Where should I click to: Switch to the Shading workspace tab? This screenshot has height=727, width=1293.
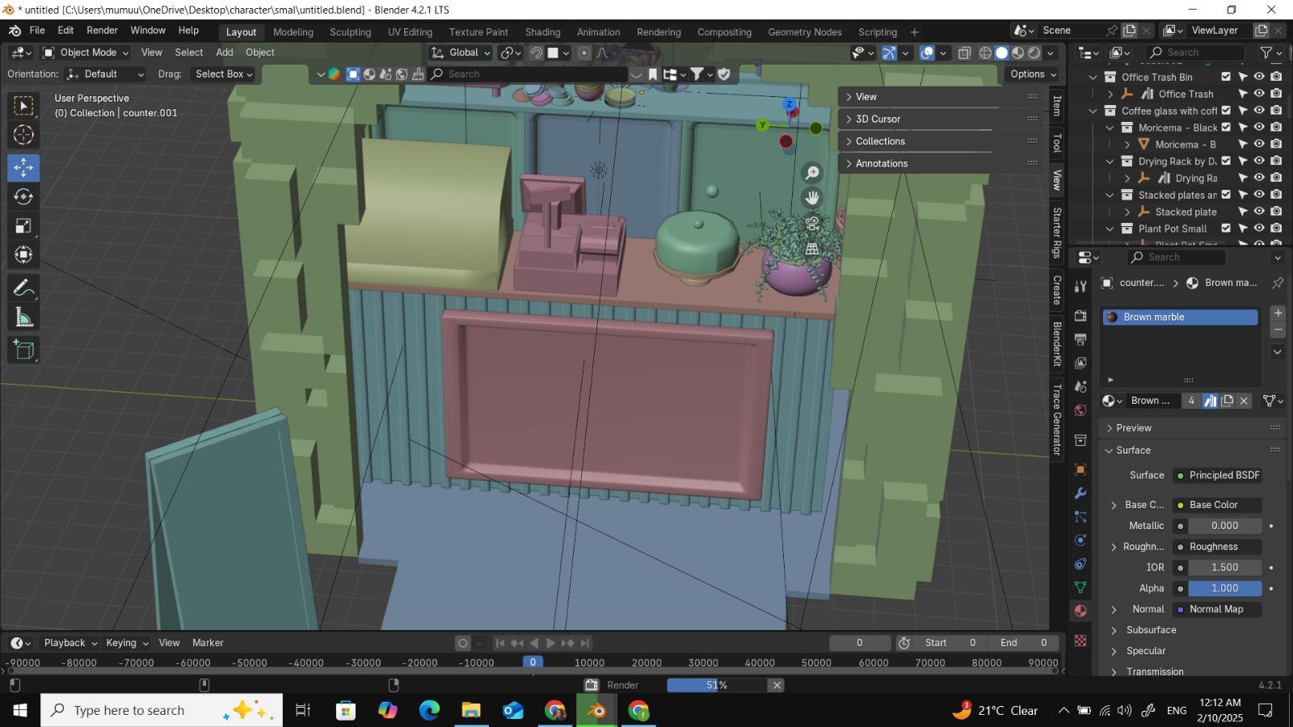pos(542,32)
